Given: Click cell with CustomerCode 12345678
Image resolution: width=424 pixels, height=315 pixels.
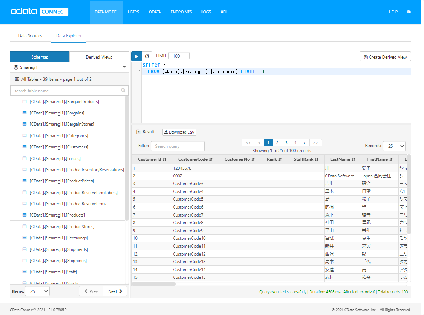Looking at the screenshot, I should point(195,168).
